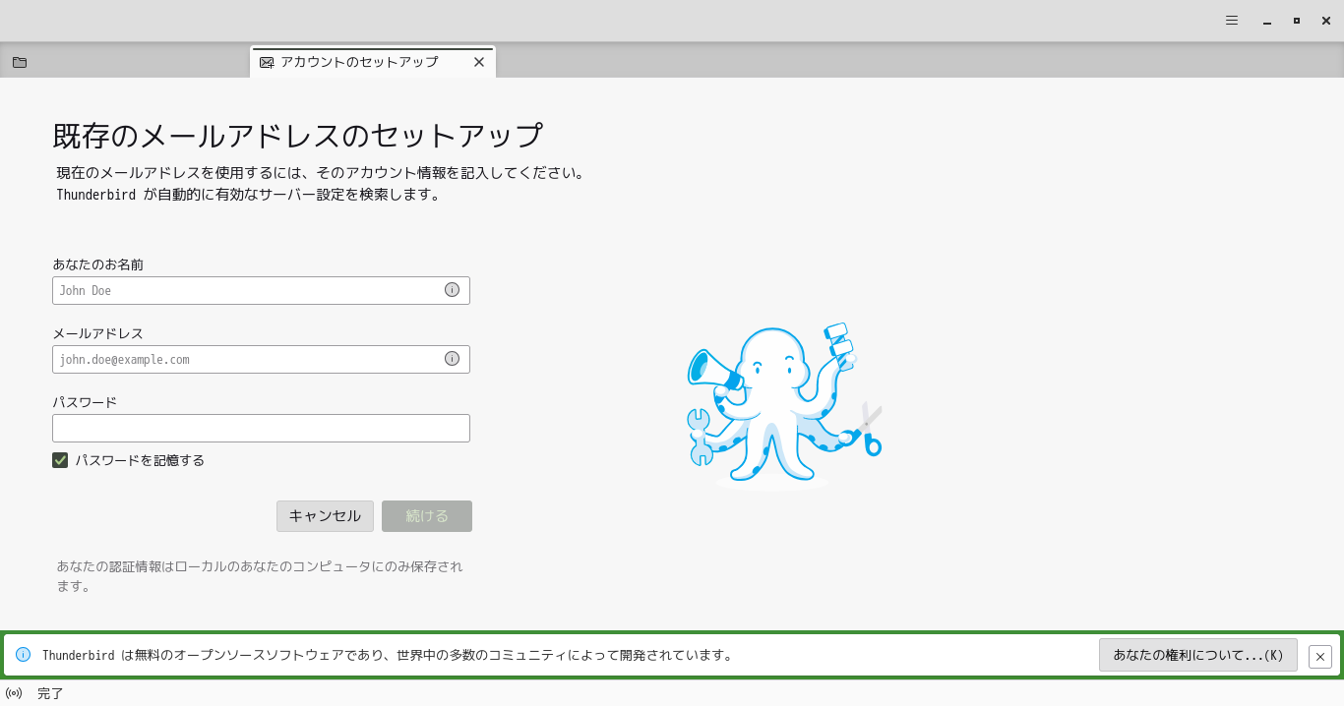Focus the メールアドレス input field
The width and height of the screenshot is (1344, 706).
point(261,359)
